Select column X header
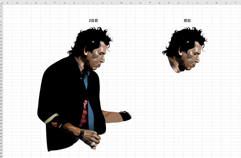Screen dimensions: 241x158 click(226, 3)
